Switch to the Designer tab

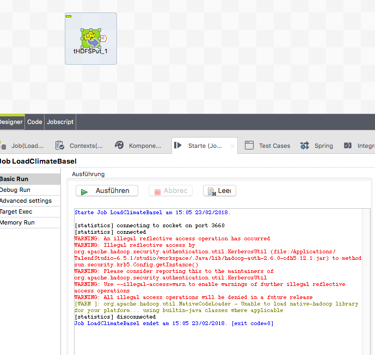(x=11, y=122)
